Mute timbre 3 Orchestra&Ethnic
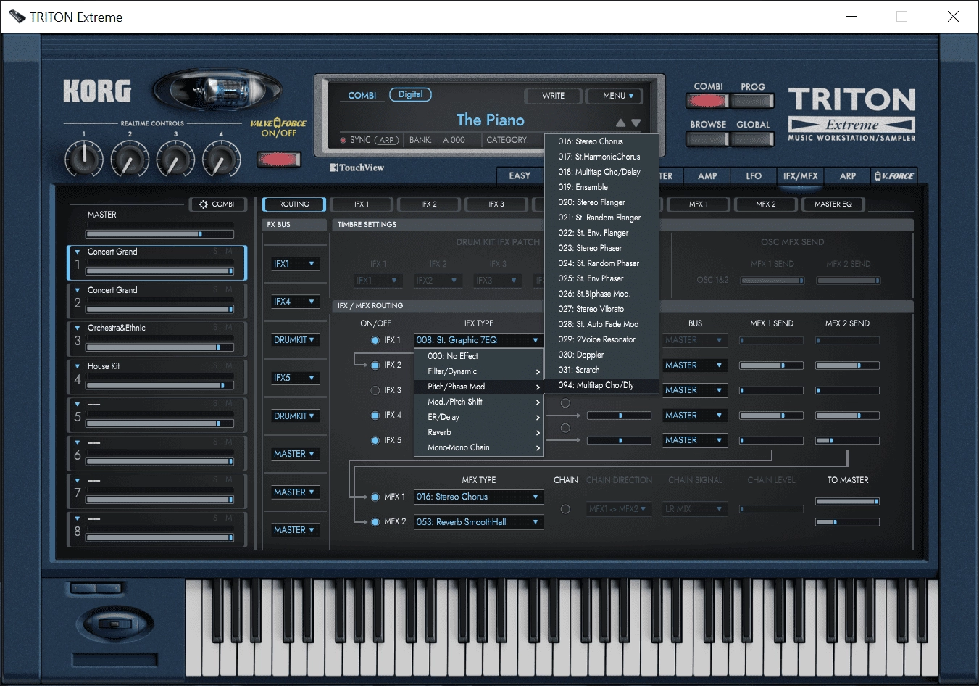Screen dimensions: 979x686 coord(229,327)
